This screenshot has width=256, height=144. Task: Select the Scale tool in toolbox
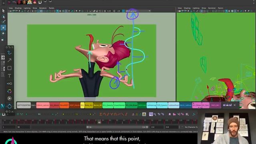point(3,40)
